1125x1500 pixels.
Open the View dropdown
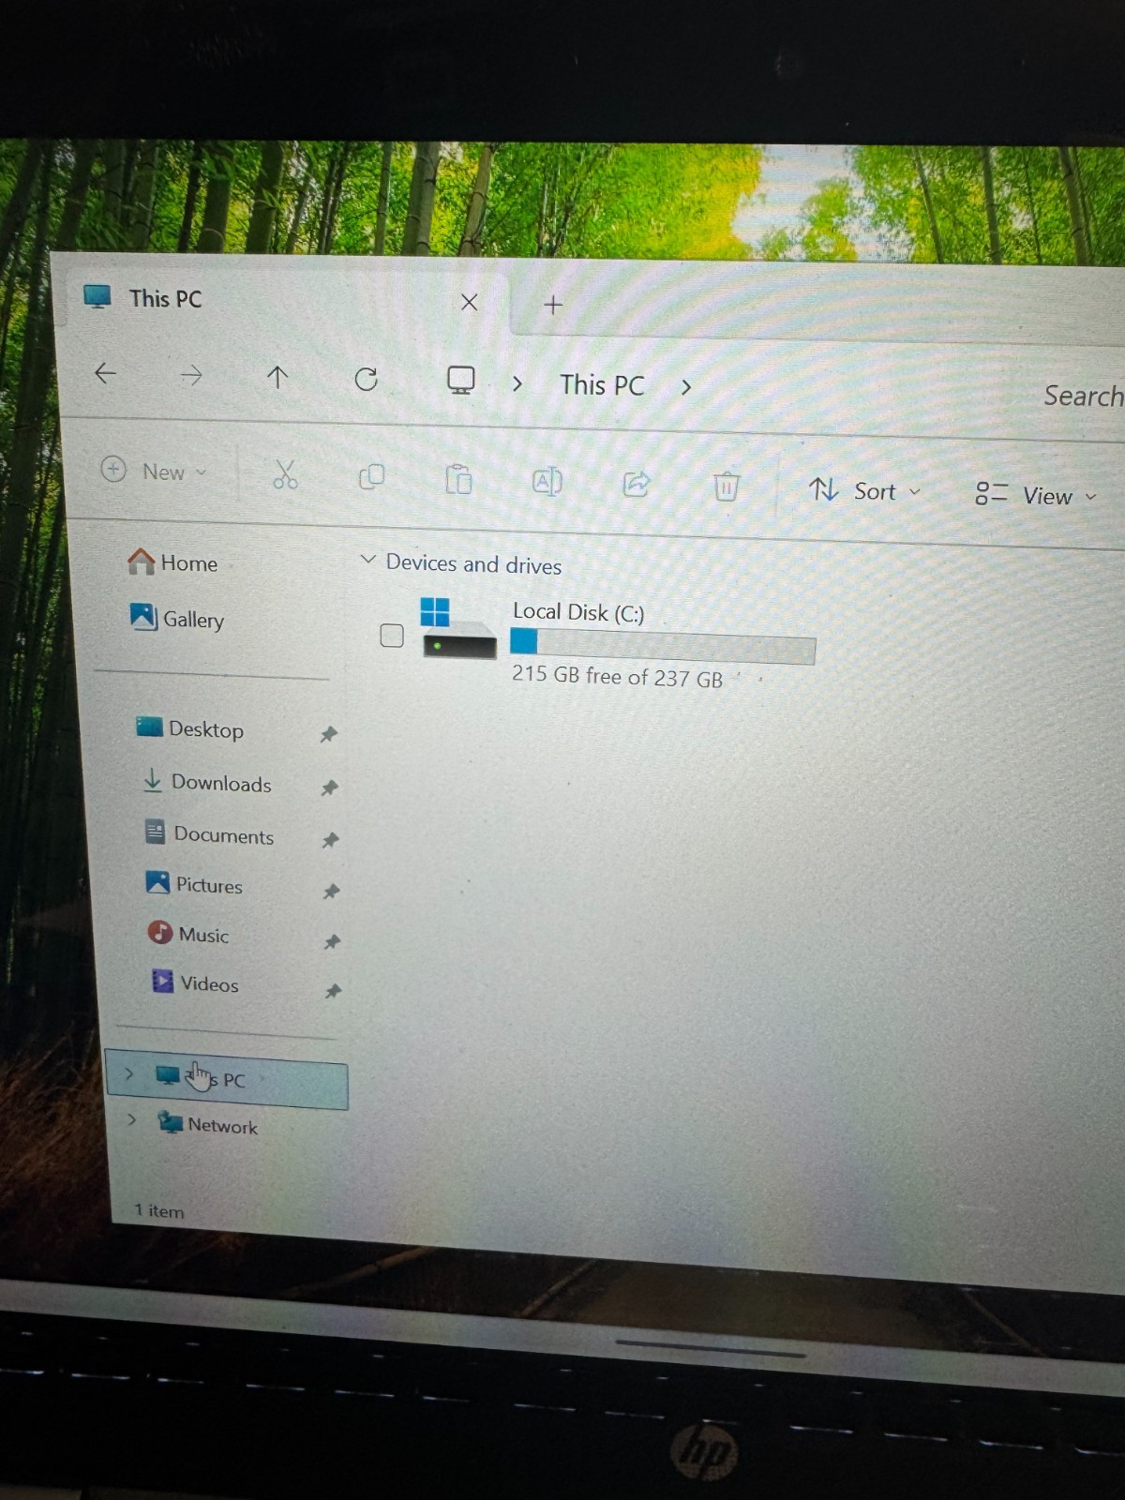point(1035,495)
